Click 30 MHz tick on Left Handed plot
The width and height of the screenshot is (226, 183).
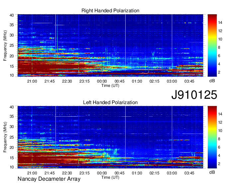point(12,127)
